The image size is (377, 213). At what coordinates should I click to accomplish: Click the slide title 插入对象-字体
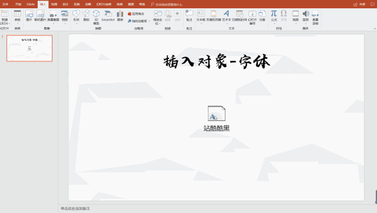coord(217,62)
